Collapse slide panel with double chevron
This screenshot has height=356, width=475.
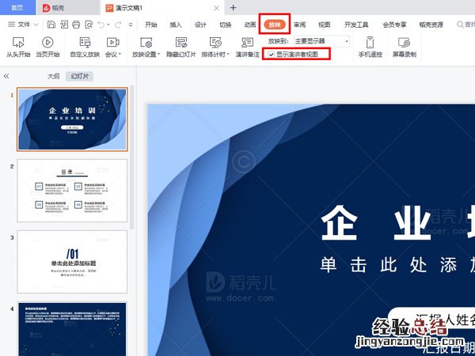[x=6, y=76]
